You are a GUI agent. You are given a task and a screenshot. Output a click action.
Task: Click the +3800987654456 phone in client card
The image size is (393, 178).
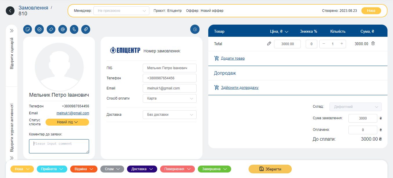click(x=75, y=106)
